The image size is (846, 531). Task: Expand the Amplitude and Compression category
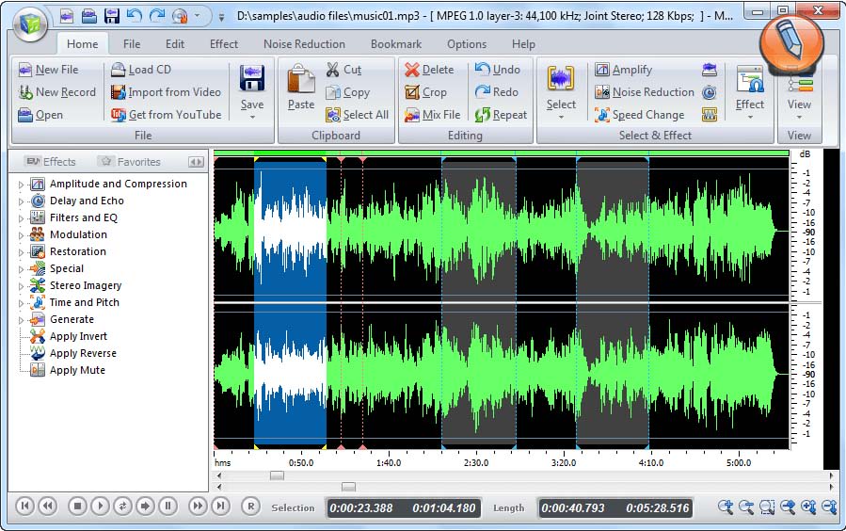(x=21, y=185)
